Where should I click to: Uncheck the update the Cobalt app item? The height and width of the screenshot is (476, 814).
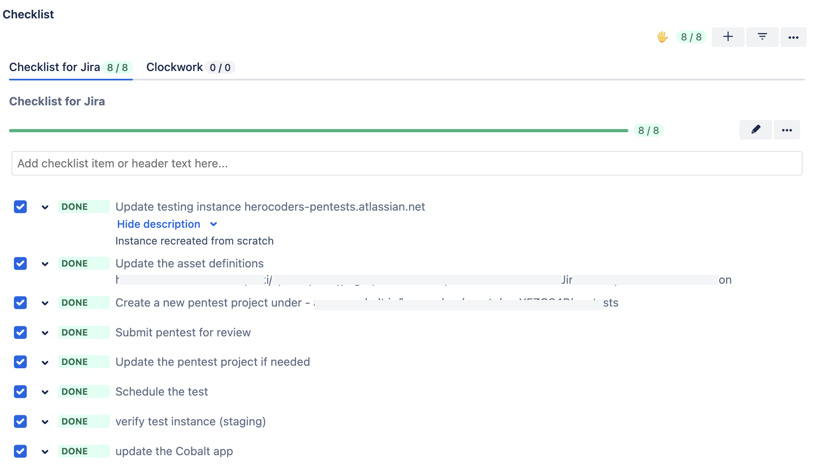click(20, 451)
